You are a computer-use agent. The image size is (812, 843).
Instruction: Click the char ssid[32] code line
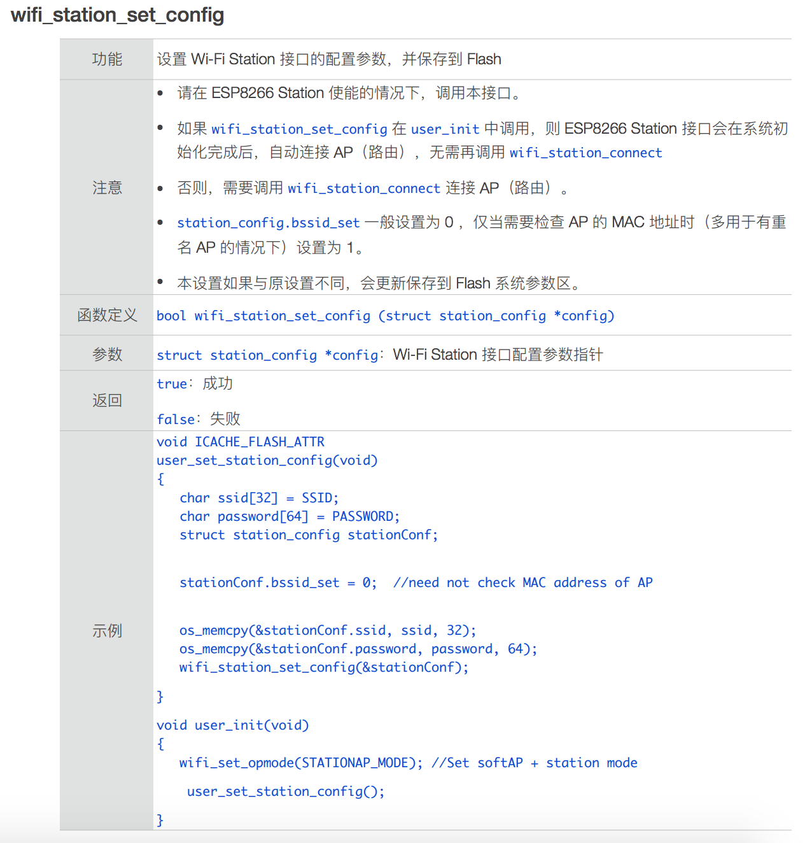(x=259, y=498)
